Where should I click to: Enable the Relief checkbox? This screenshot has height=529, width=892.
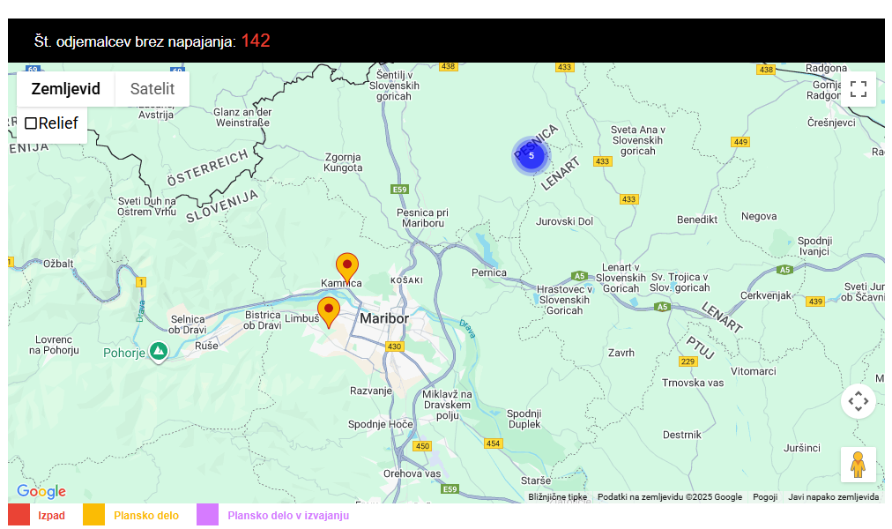tap(31, 123)
